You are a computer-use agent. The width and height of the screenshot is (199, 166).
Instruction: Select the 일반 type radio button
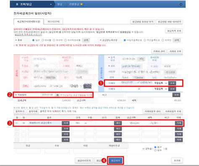pos(33,40)
